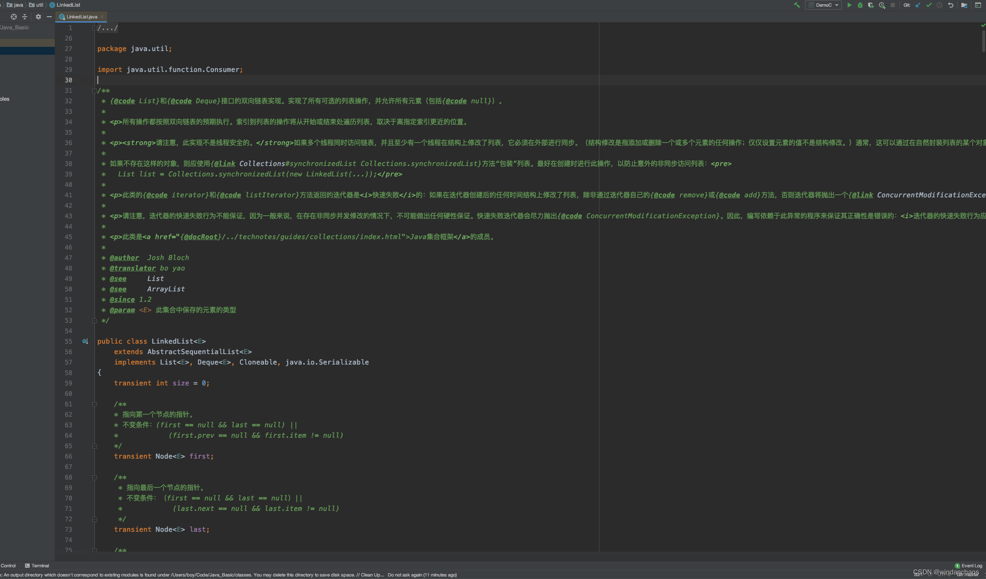Click the @translator Javadoc tag
Viewport: 986px width, 579px height.
click(x=132, y=268)
